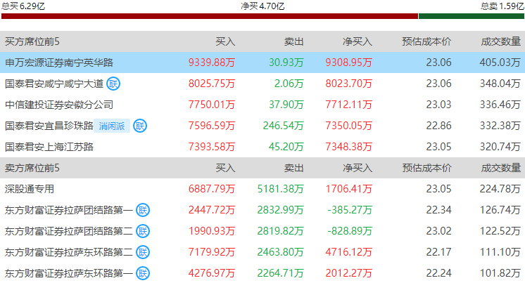Click 预估成本价 header in seller table

pos(426,168)
